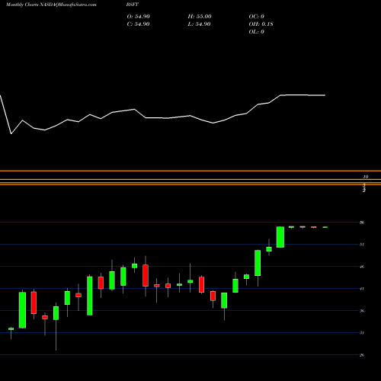Click the 10 label beside orange lines
381x381 pixels.
366,177
